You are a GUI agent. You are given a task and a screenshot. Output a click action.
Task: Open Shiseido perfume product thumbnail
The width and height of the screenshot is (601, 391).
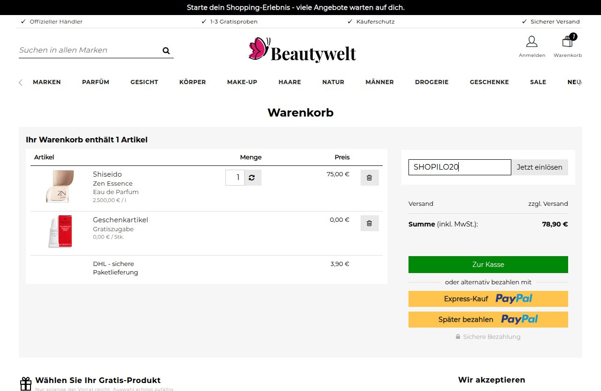pyautogui.click(x=60, y=187)
